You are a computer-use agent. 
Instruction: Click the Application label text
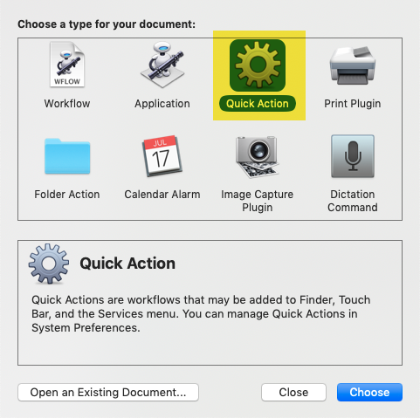tap(162, 104)
